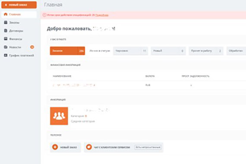The width and height of the screenshot is (246, 164).
Task: Click the 'Средняя категория' text
Action: 83,121
